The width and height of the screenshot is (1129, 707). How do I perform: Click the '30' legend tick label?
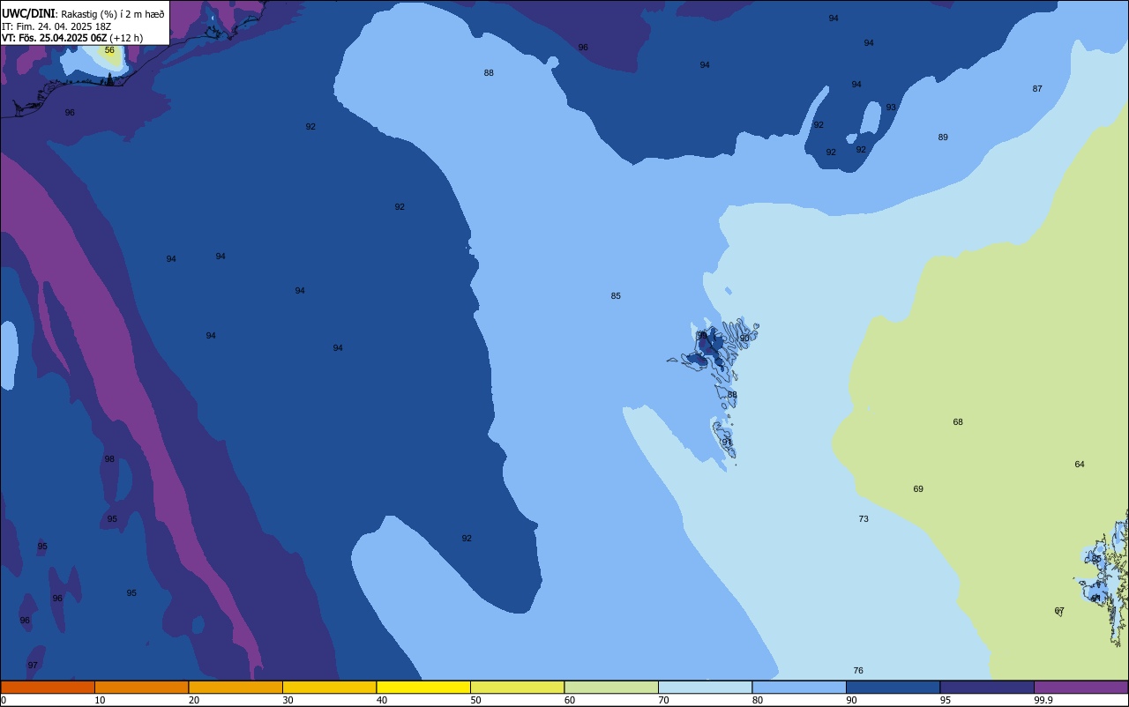point(288,700)
